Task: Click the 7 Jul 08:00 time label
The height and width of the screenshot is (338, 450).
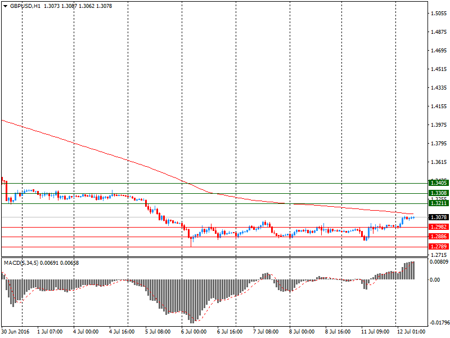Action: (265, 332)
